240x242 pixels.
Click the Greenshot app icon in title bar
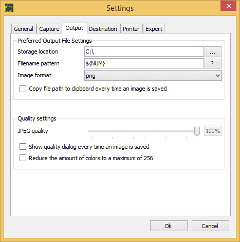[9, 8]
